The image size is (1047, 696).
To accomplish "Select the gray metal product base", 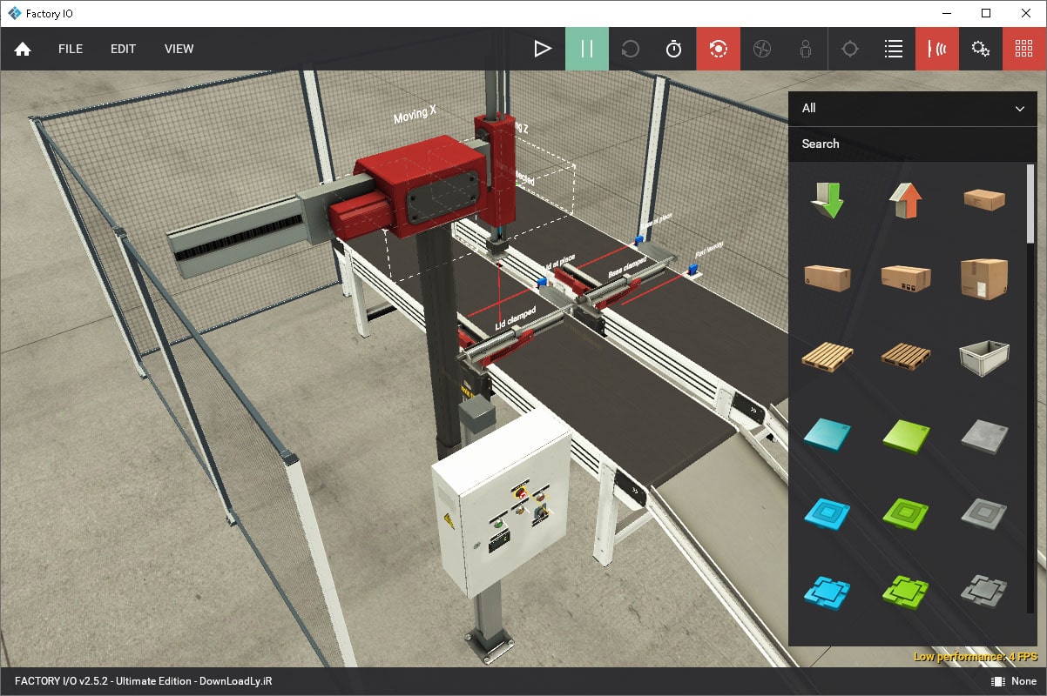I will pyautogui.click(x=984, y=514).
